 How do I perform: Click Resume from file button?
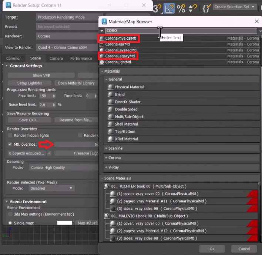76,120
